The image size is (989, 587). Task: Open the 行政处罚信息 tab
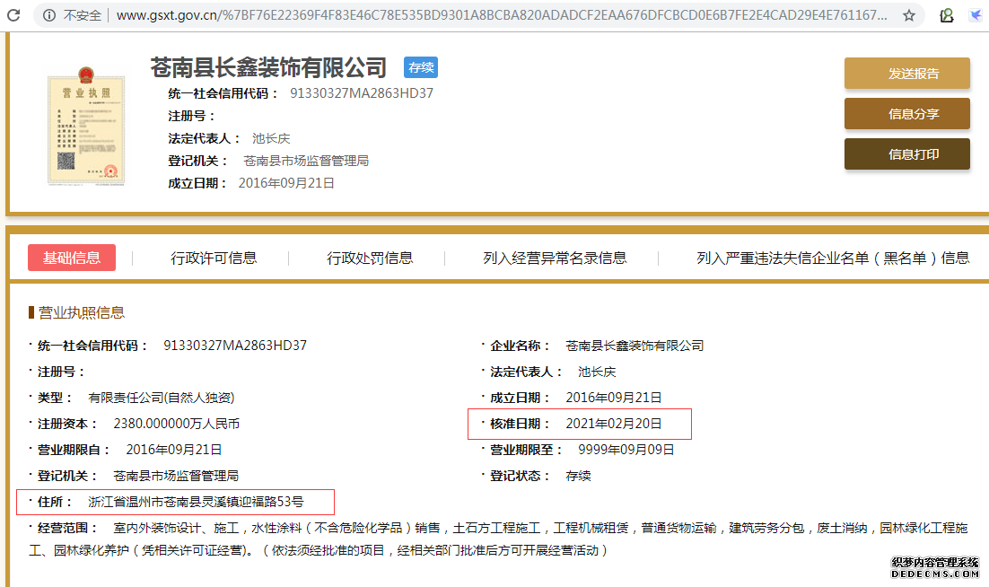pyautogui.click(x=370, y=258)
